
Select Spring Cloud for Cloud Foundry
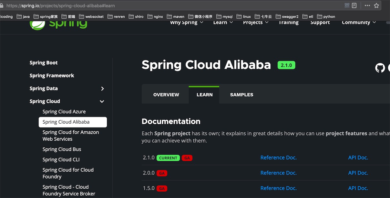click(68, 173)
